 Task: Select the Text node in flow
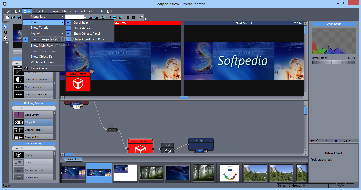167,148
